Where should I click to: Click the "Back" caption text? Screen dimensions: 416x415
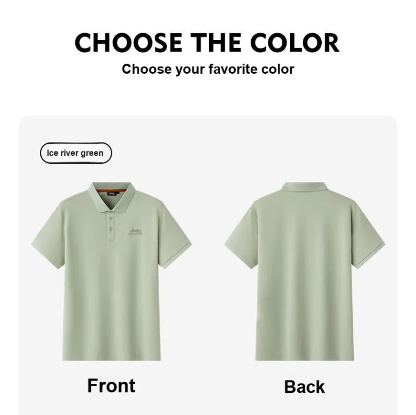[305, 387]
